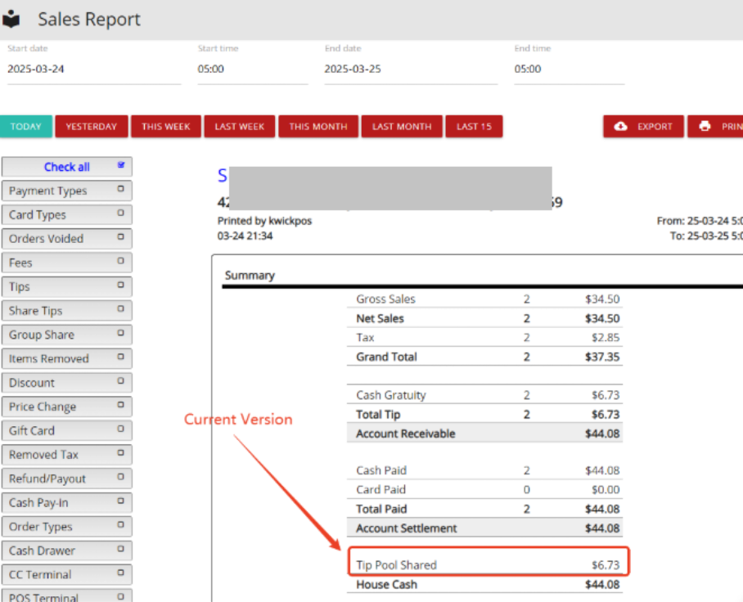
Task: Click the Sales Report book icon
Action: coord(11,19)
